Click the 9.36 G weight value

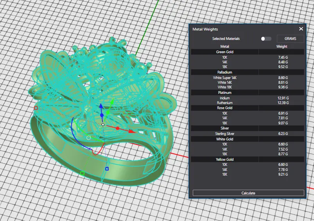[283, 87]
